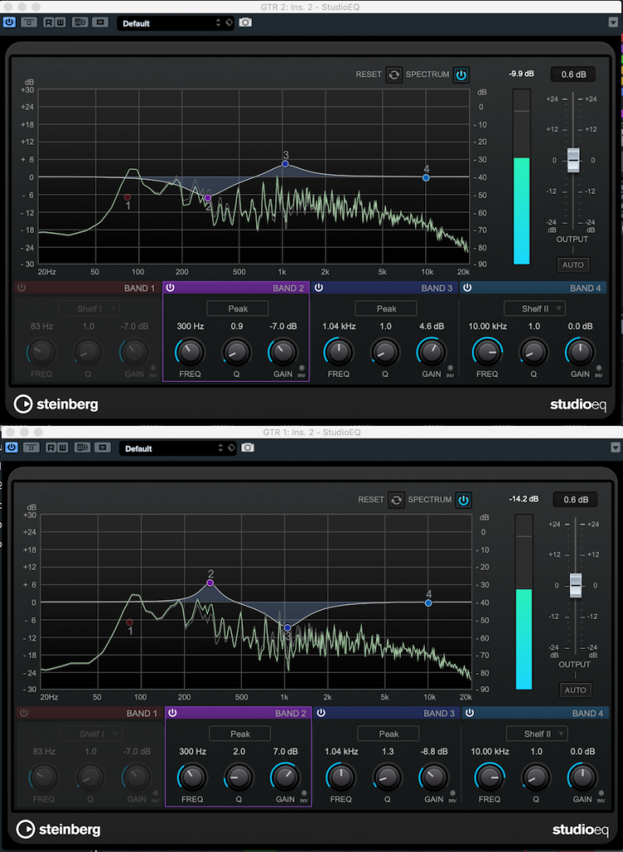Open Band 2 Peak type selector in GTR 1
This screenshot has width=623, height=852.
[x=240, y=734]
